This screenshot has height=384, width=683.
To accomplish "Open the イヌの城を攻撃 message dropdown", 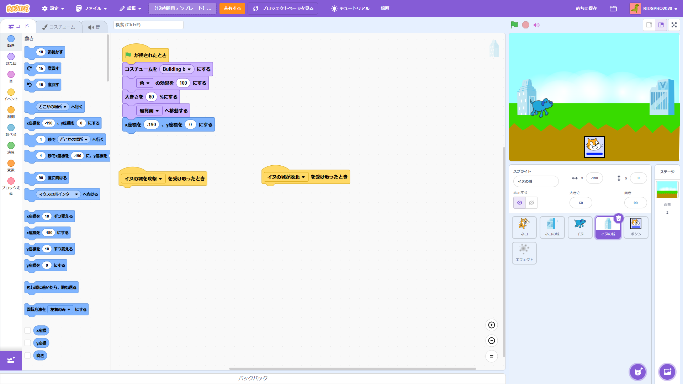I will click(160, 179).
